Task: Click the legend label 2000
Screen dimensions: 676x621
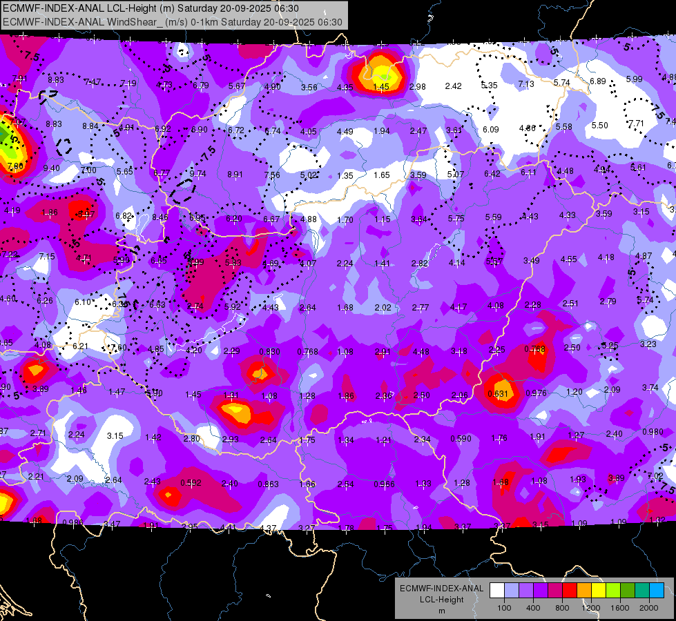Action: coord(649,608)
